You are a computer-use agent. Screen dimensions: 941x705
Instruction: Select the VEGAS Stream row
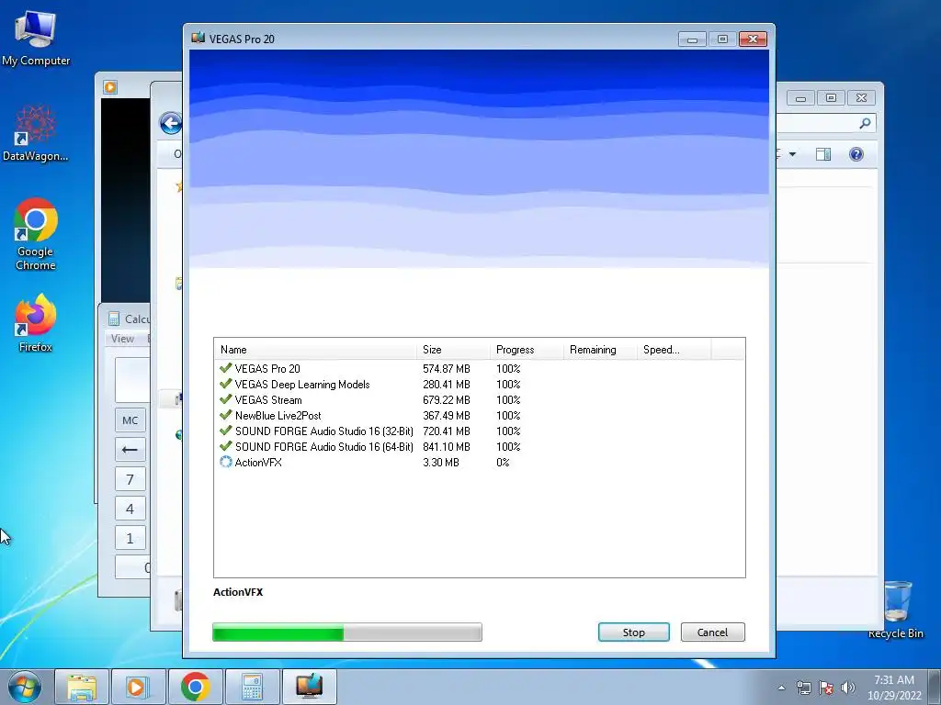[479, 400]
